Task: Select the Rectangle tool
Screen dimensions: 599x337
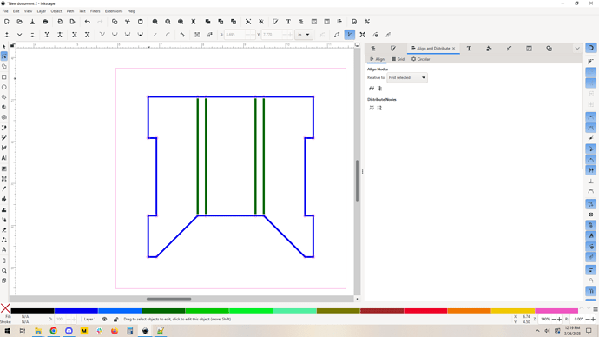Action: click(4, 77)
